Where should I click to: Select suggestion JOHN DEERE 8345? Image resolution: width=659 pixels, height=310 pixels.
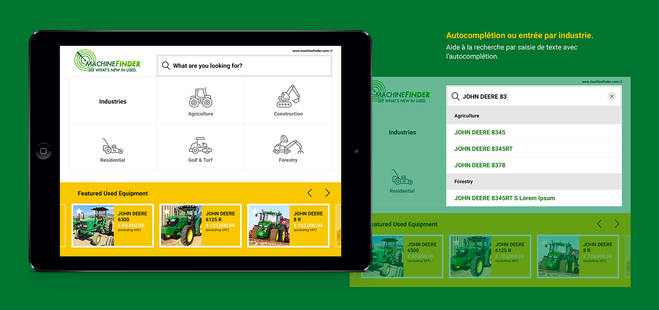(534, 132)
